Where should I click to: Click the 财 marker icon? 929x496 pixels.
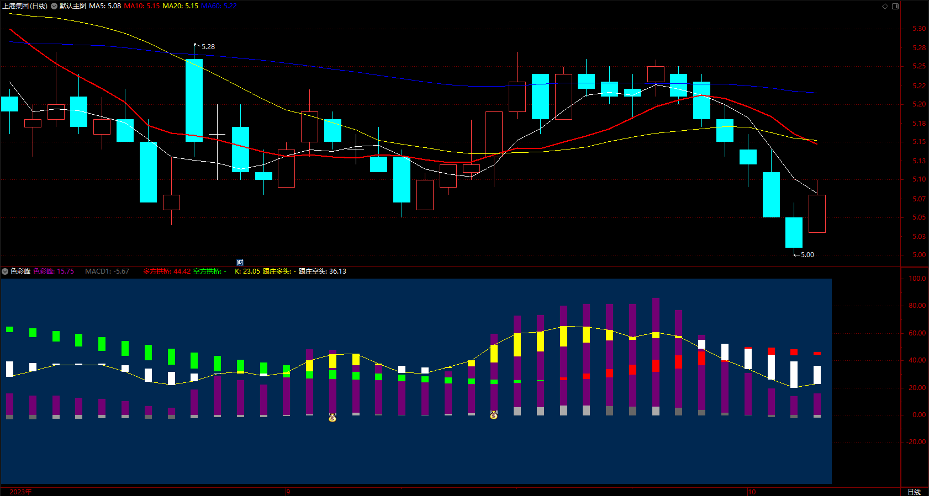tap(240, 262)
